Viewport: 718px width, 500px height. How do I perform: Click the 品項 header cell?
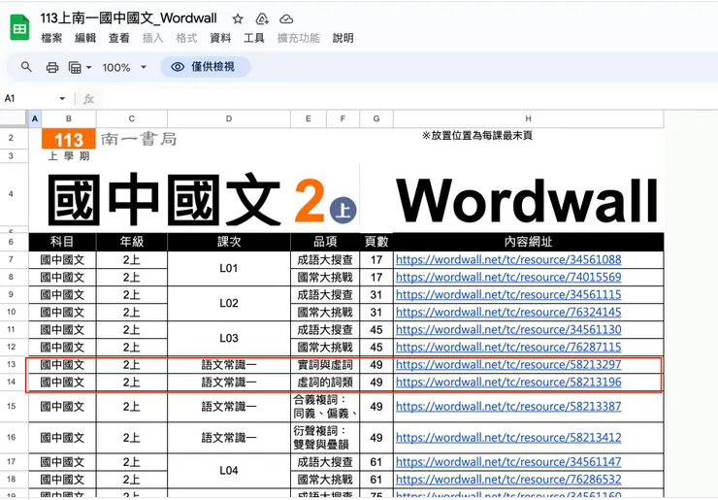(325, 242)
